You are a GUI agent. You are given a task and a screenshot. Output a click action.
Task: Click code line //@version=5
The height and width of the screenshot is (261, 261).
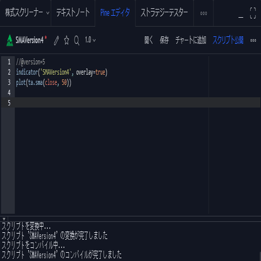point(31,62)
